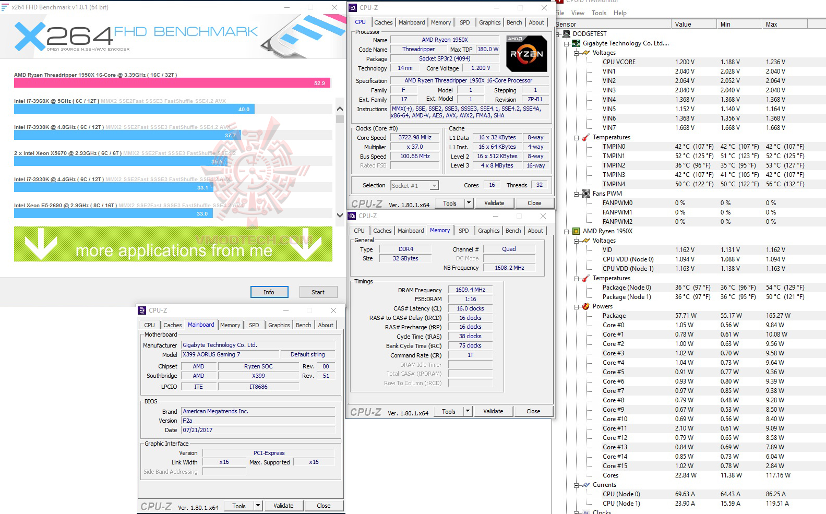Click the scroll up arrow of the benchmark results list
The image size is (826, 514).
coord(340,109)
